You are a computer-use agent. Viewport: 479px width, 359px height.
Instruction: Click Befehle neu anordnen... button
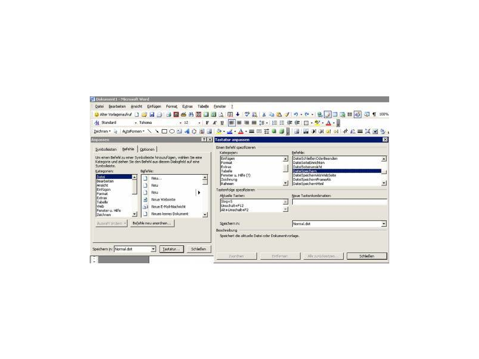[x=152, y=223]
